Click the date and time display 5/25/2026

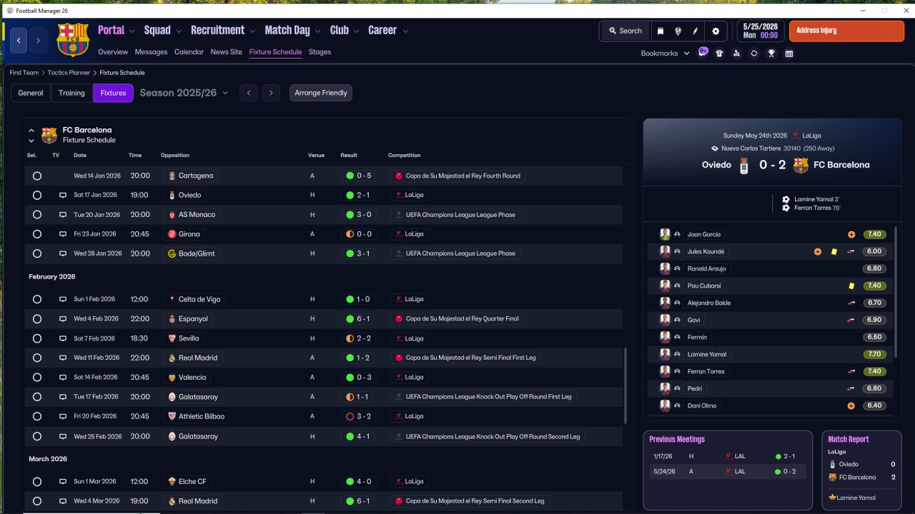pos(760,31)
